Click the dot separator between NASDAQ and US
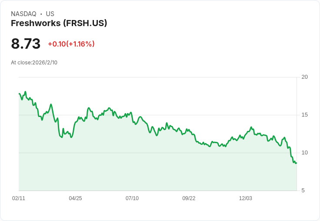Viewport: 320px width, 221px height. point(41,14)
